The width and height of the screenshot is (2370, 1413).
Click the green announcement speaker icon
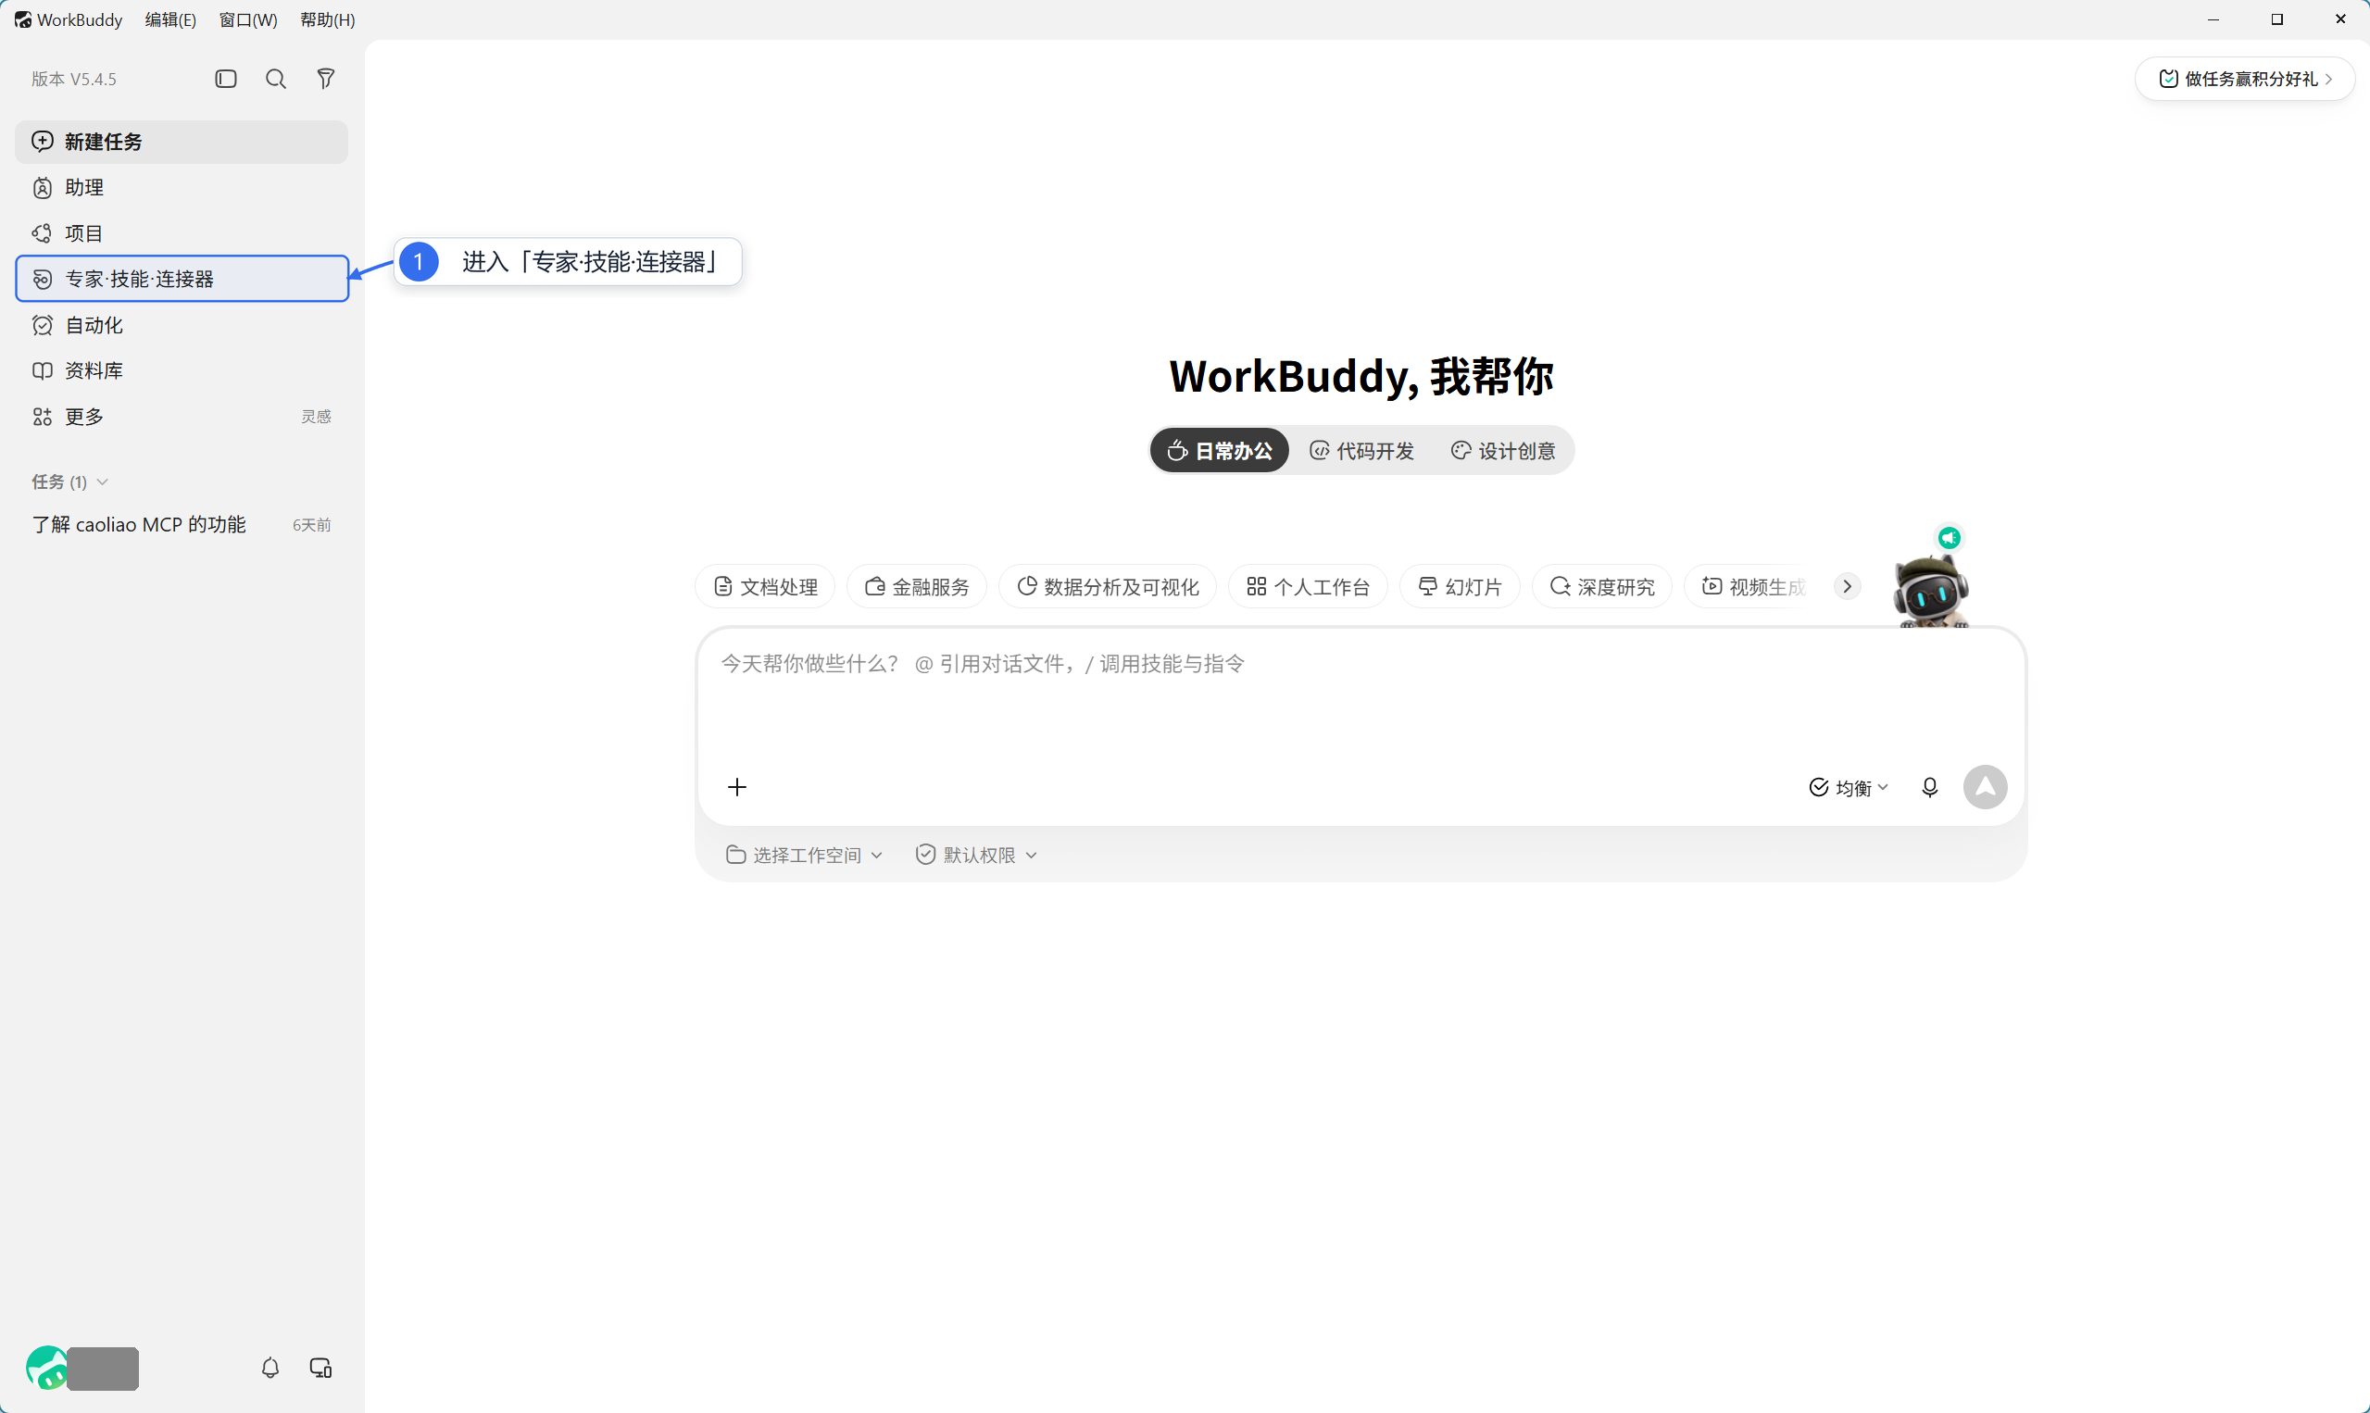(x=1950, y=538)
